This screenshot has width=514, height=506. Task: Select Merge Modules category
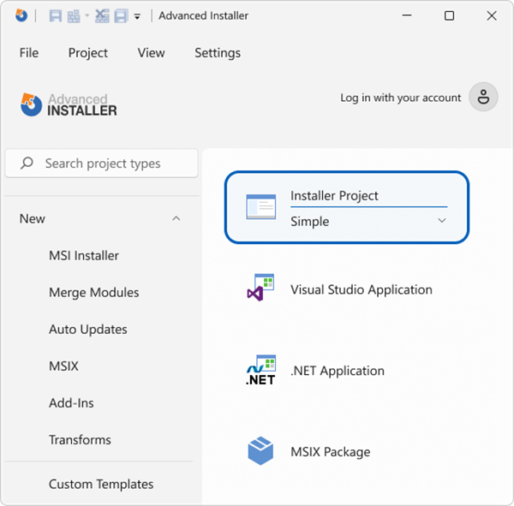tap(94, 292)
